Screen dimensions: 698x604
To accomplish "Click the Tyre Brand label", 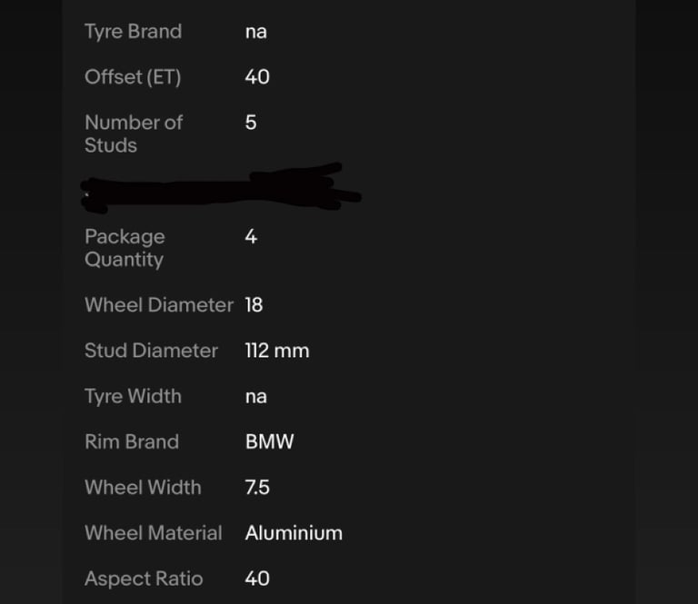I will [x=133, y=32].
